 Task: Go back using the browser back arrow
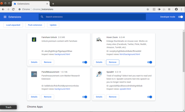tap(3, 9)
